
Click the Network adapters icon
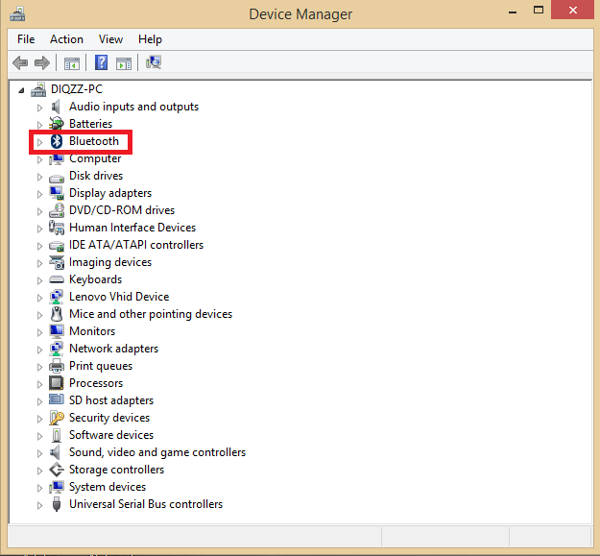click(x=57, y=349)
